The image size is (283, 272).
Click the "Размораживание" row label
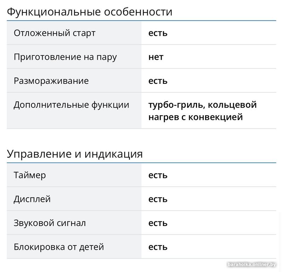pyautogui.click(x=51, y=81)
